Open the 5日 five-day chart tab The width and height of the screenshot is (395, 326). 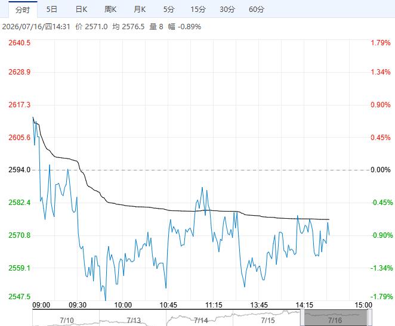pyautogui.click(x=52, y=10)
